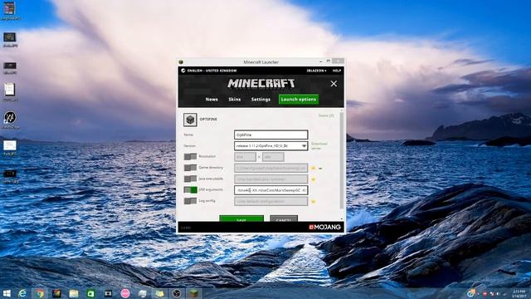Image resolution: width=531 pixels, height=299 pixels.
Task: Browse folder icon for Game directory
Action: click(x=314, y=168)
